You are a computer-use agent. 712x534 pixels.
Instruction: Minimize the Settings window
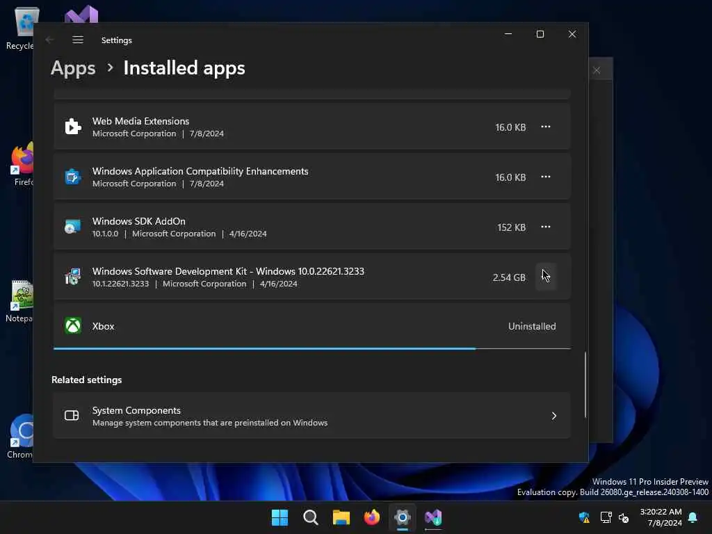click(x=508, y=34)
